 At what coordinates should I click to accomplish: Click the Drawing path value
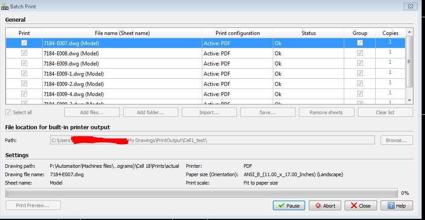(114, 166)
